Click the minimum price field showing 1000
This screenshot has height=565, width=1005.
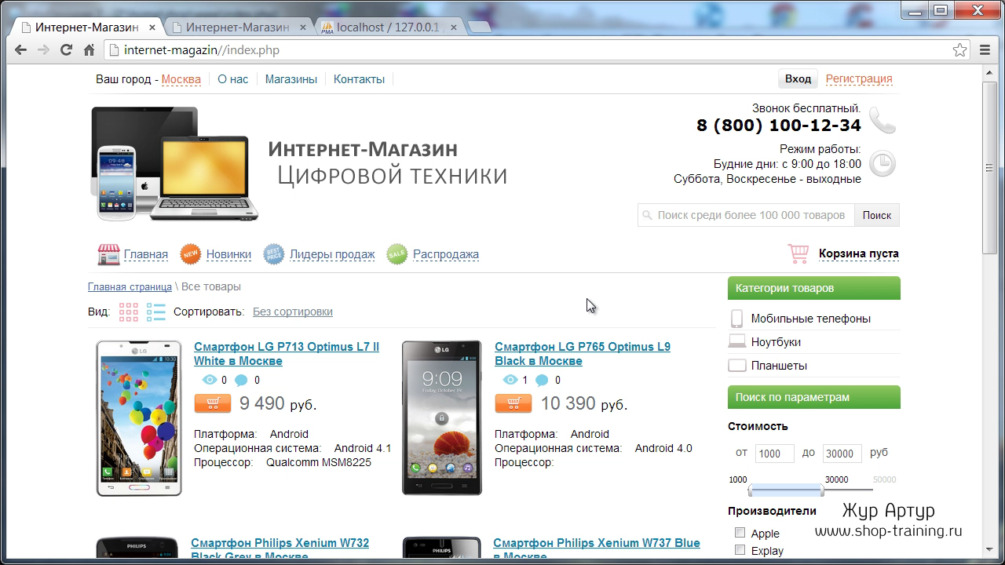[774, 454]
